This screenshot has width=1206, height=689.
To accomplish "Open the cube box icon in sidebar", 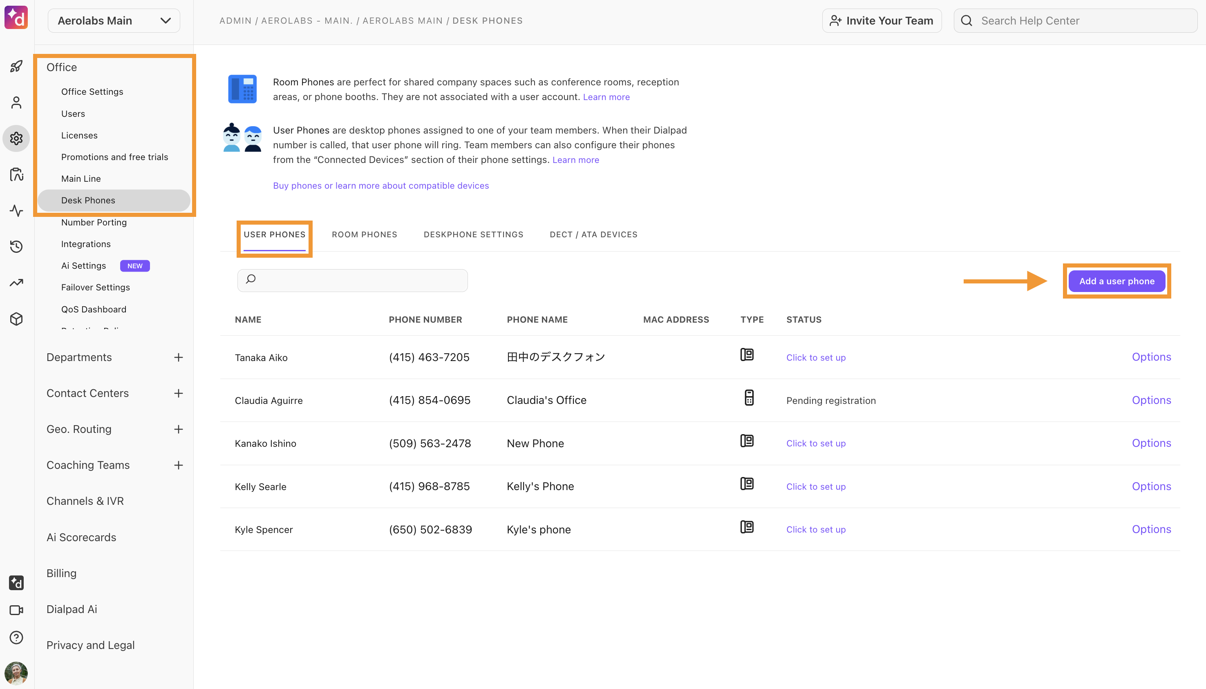I will (x=16, y=319).
